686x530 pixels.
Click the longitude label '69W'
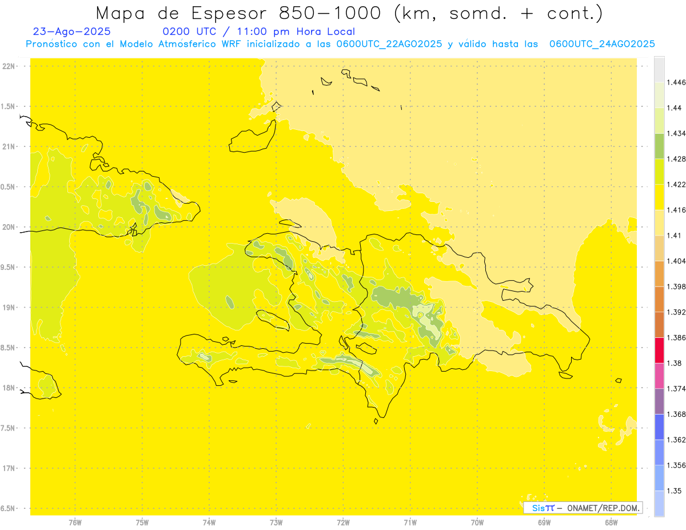(x=544, y=522)
